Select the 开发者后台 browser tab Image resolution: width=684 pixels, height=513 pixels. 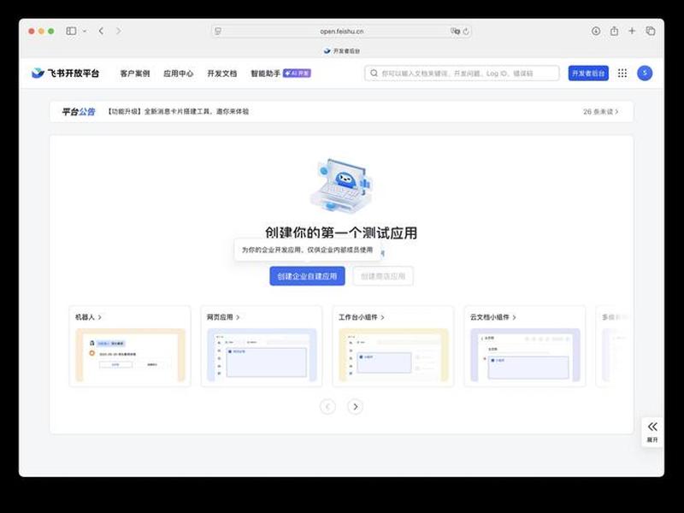pos(341,51)
